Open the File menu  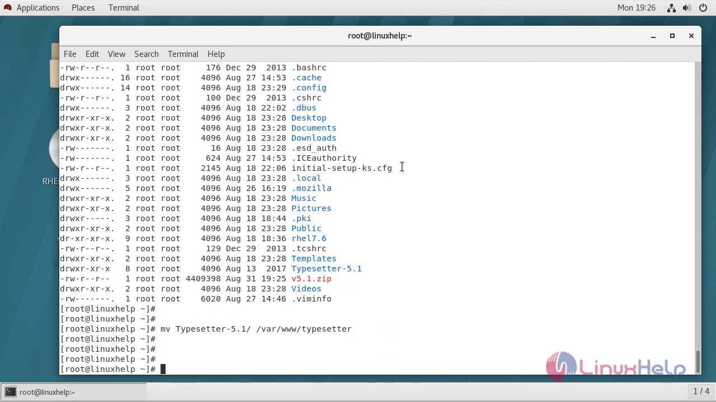coord(70,54)
